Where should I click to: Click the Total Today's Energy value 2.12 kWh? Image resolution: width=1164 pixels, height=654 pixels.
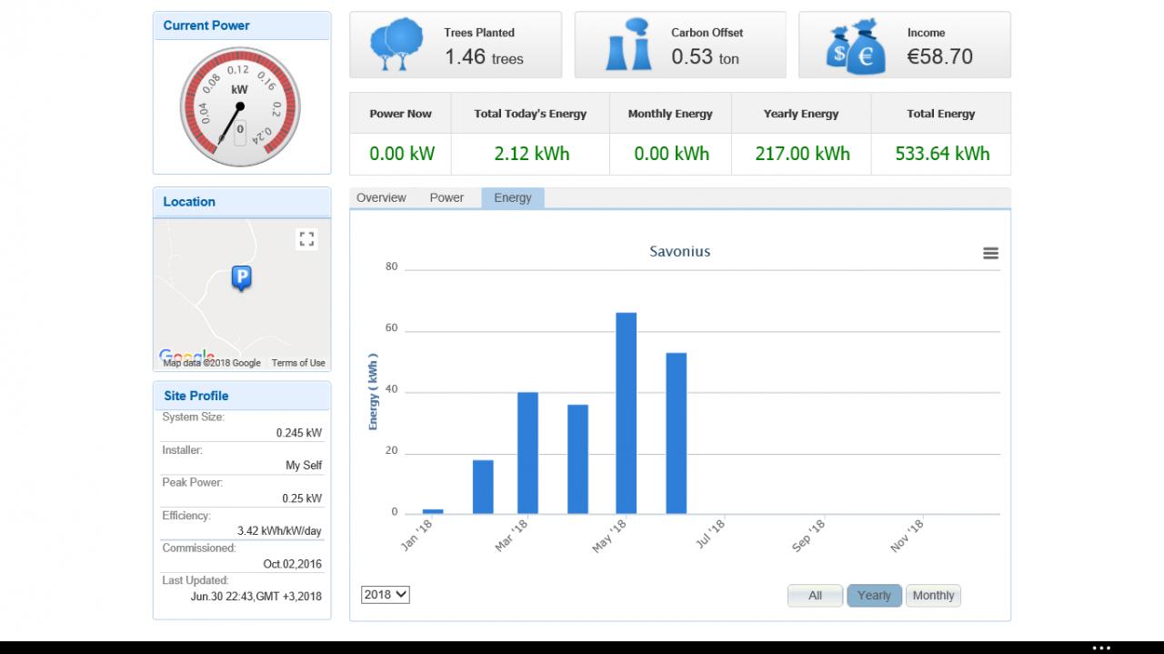click(x=532, y=154)
